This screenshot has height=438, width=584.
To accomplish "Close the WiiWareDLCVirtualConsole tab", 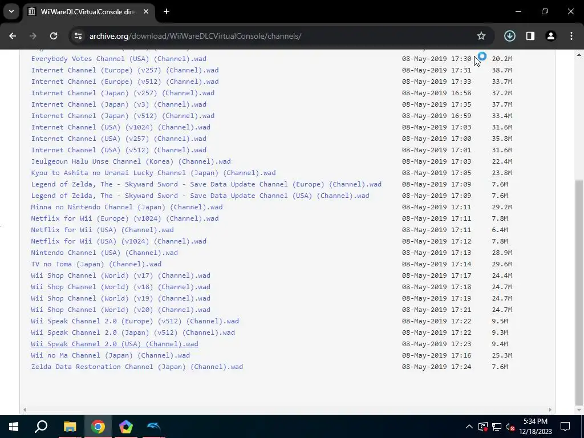I will click(x=146, y=11).
